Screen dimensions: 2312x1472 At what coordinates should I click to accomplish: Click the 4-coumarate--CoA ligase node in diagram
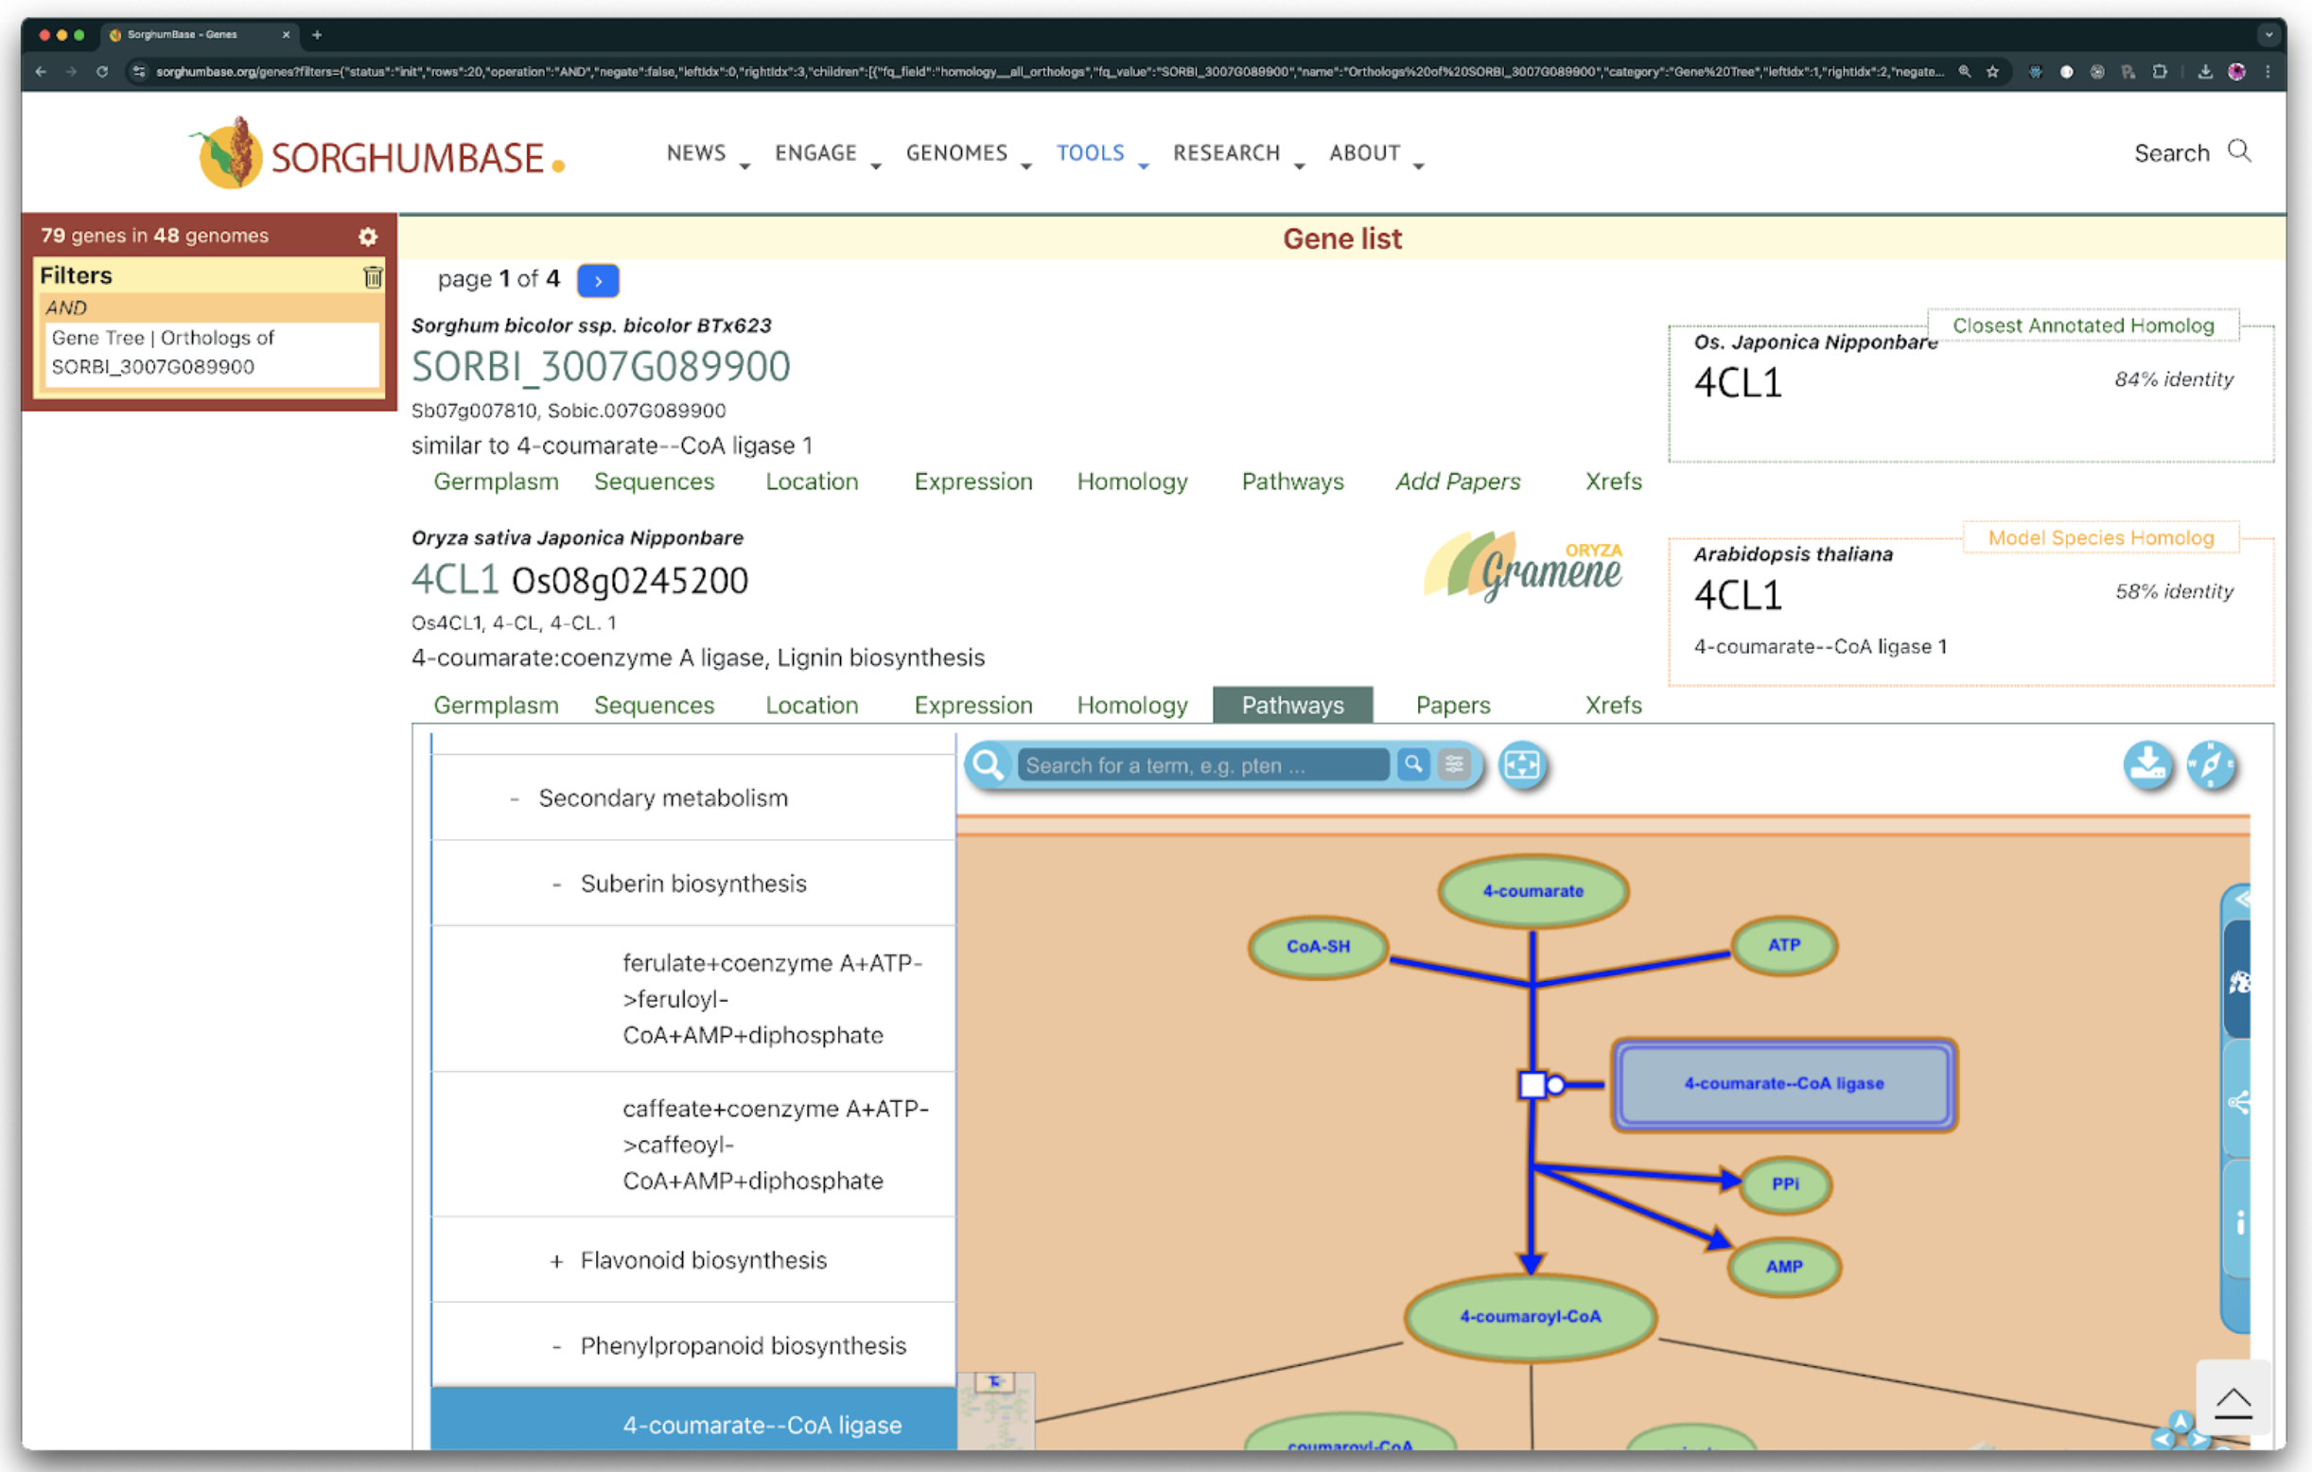click(1782, 1083)
